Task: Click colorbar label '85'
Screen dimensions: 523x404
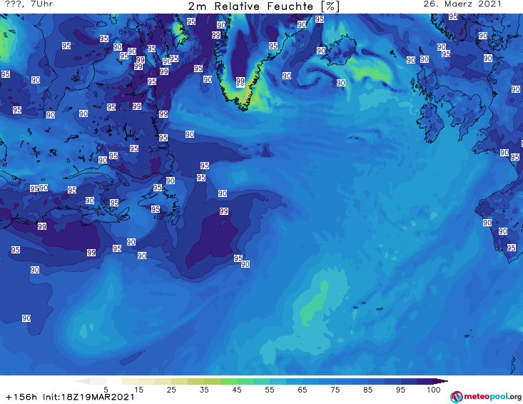Action: point(367,390)
